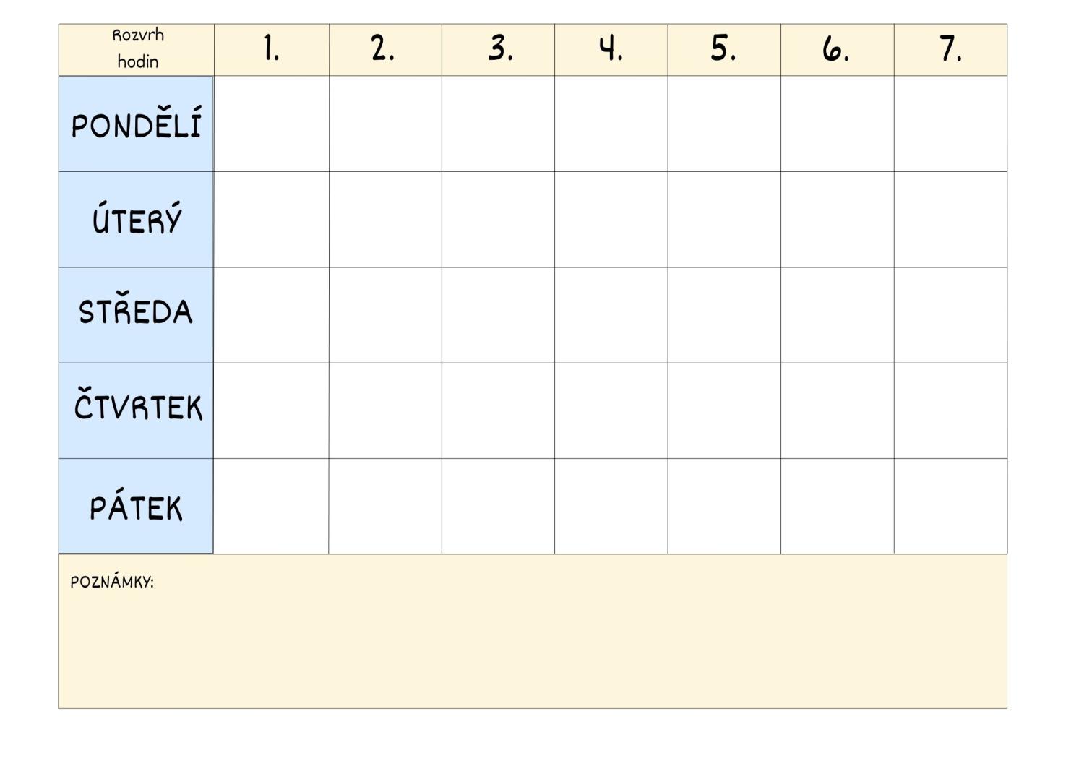Select Friday's first hour cell
Viewport: 1084px width, 766px height.
[272, 506]
